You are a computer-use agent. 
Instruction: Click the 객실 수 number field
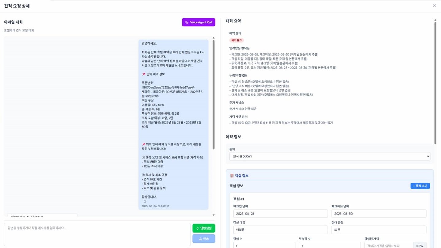tap(264, 246)
